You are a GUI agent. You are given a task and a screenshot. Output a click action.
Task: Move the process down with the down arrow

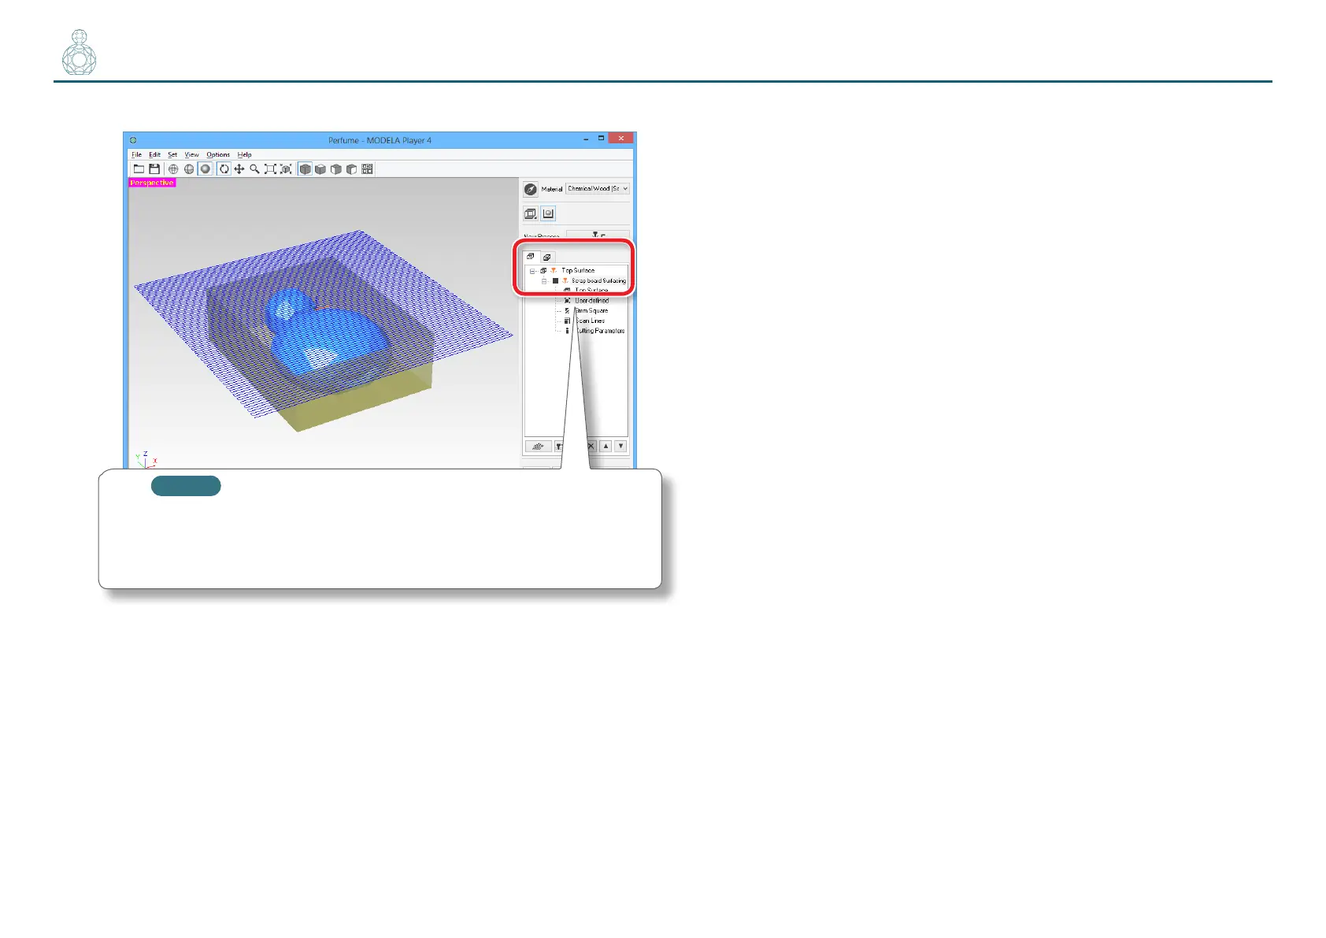tap(620, 446)
